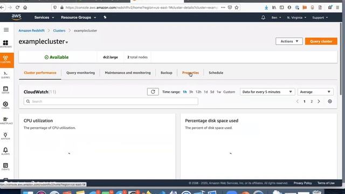Set time range to 1d

[206, 92]
